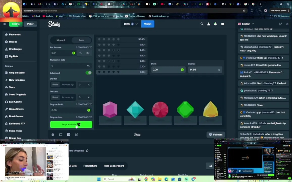Toggle the Advanced switch off
Viewport: 292px width, 182px height.
[x=88, y=73]
